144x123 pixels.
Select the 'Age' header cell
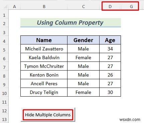point(110,40)
